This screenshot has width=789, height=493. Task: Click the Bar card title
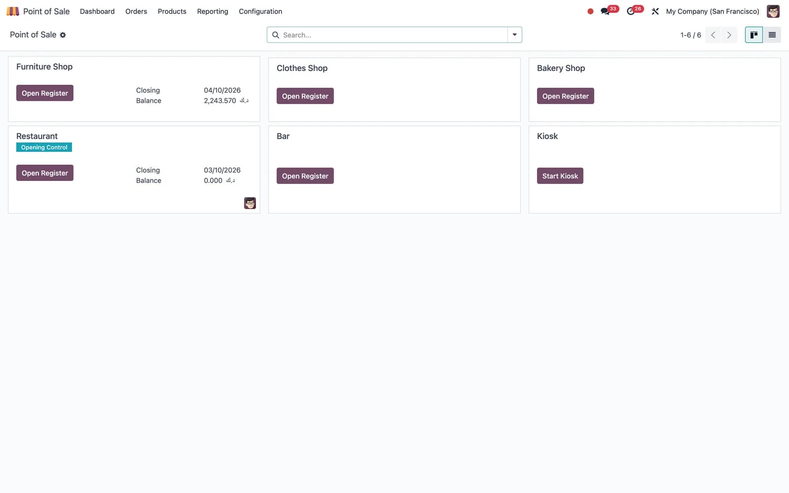point(283,136)
